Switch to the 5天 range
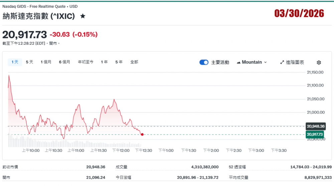Viewport: 334px width, 186px height. (x=30, y=62)
